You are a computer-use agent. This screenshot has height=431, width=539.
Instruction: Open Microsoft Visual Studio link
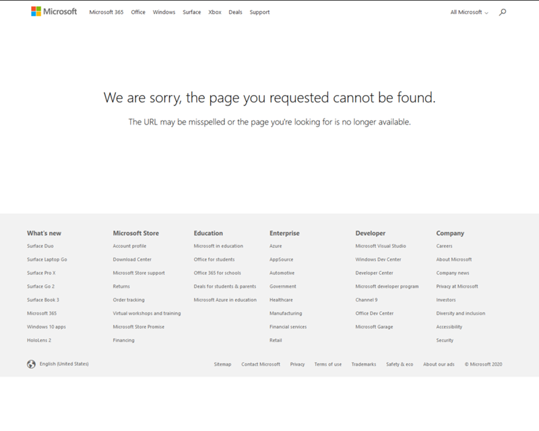381,246
